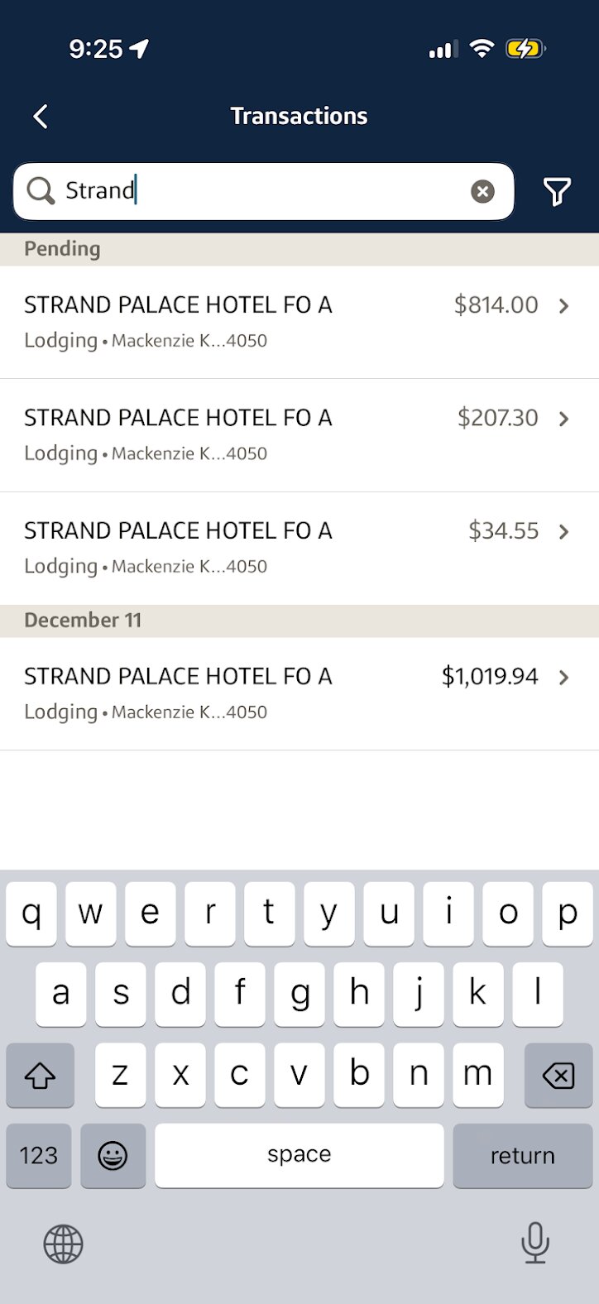This screenshot has height=1304, width=599.
Task: Open the $1,019.94 December 11 transaction
Action: [x=298, y=693]
